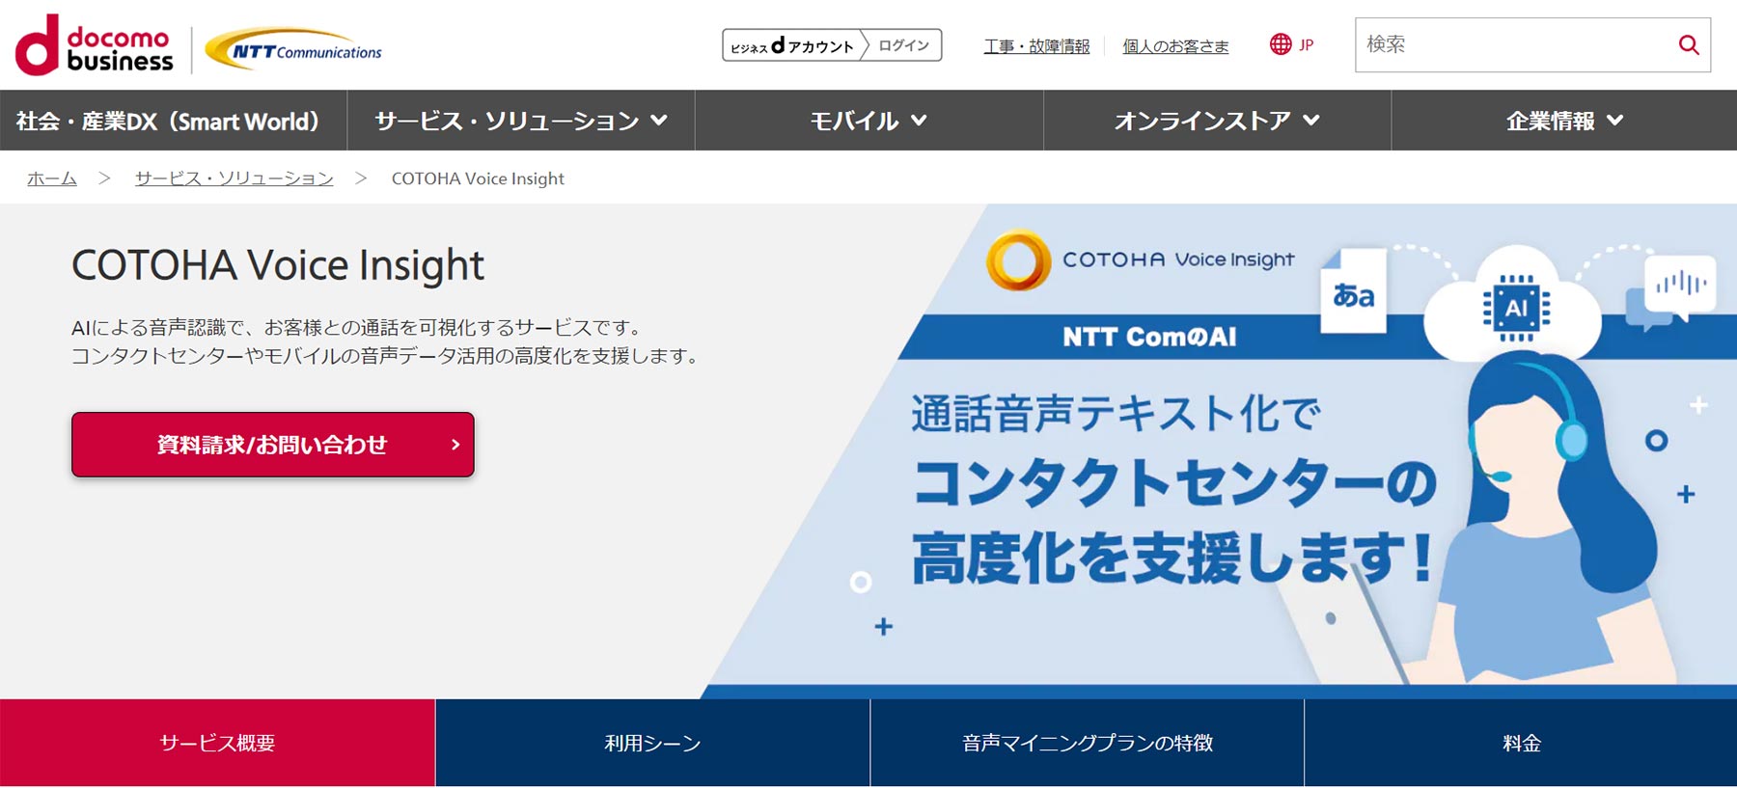Select the サービス概要 tab
This screenshot has width=1737, height=790.
tap(217, 743)
